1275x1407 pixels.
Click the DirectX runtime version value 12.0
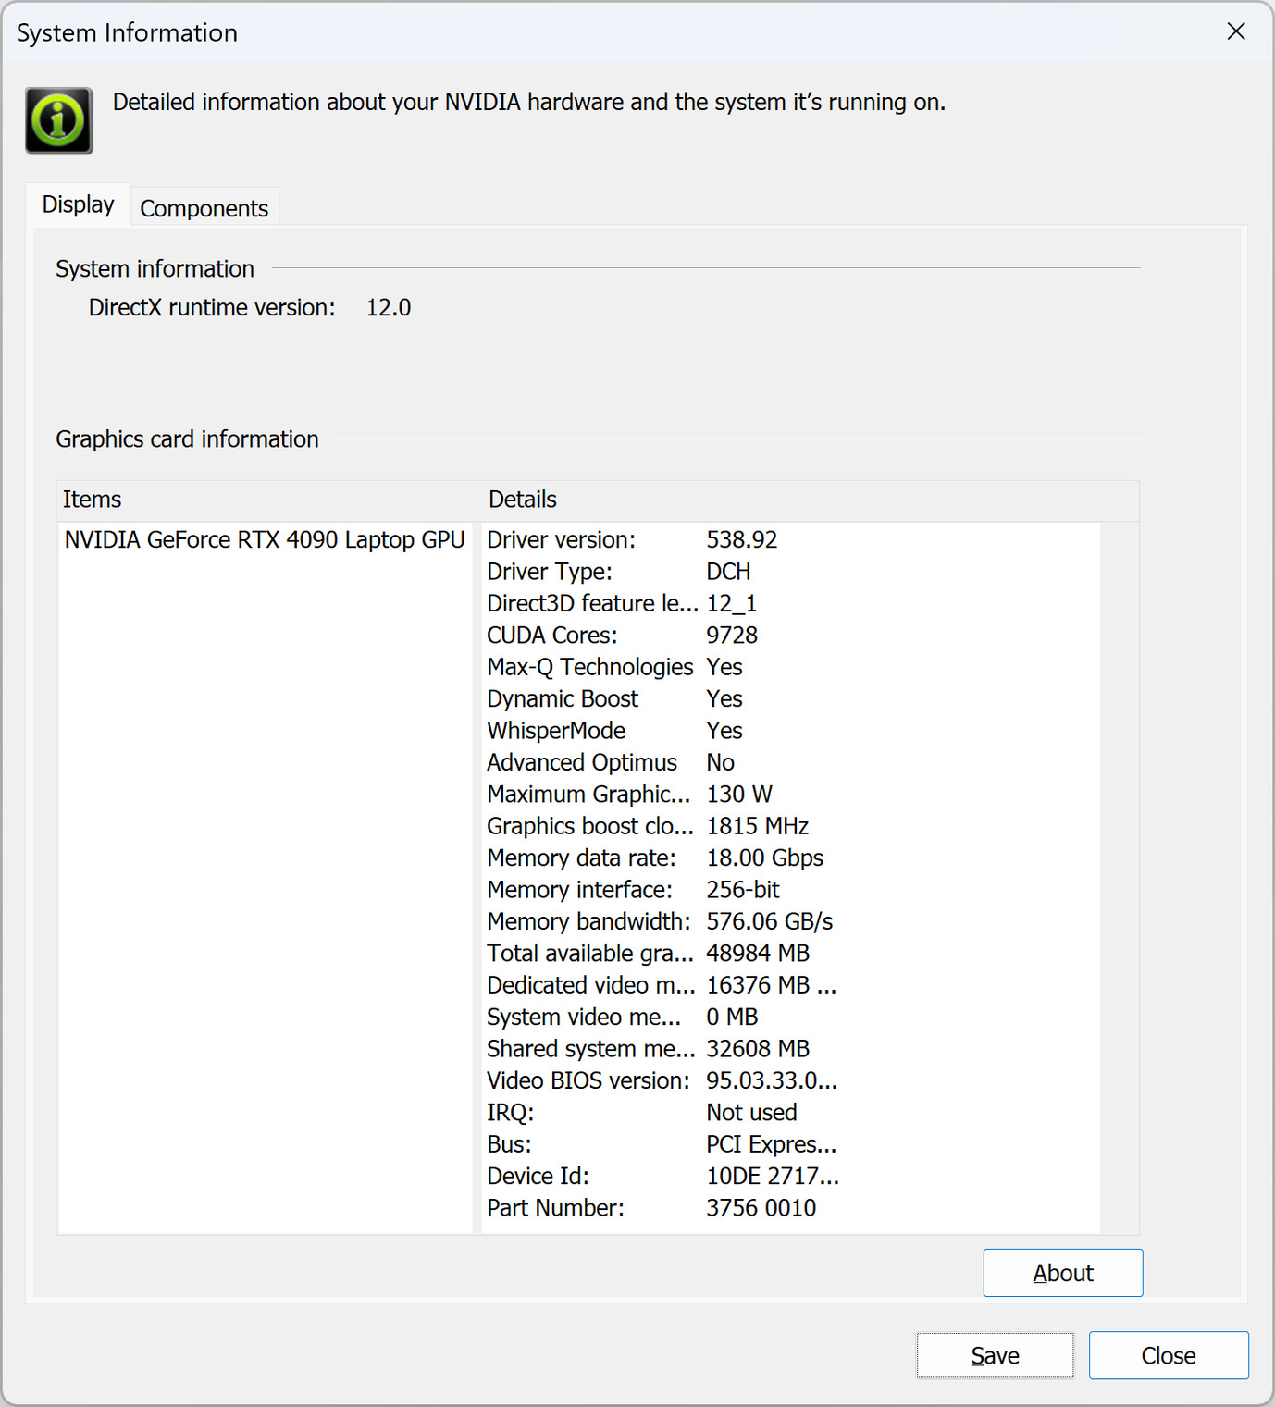pos(389,308)
